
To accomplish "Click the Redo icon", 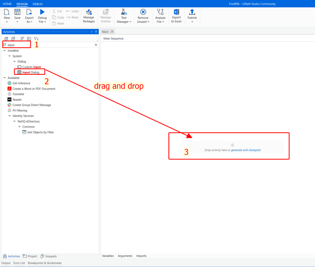I will [x=68, y=17].
